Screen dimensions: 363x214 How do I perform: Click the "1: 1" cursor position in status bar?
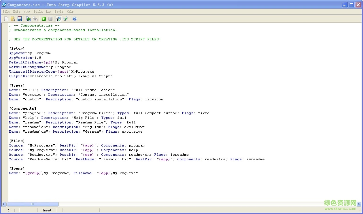[12, 210]
